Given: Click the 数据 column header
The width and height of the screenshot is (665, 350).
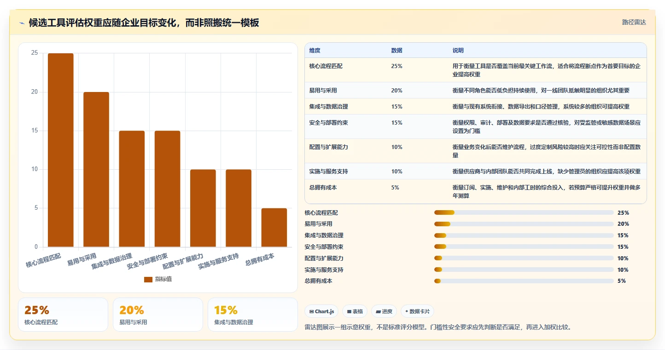Looking at the screenshot, I should pyautogui.click(x=397, y=50).
